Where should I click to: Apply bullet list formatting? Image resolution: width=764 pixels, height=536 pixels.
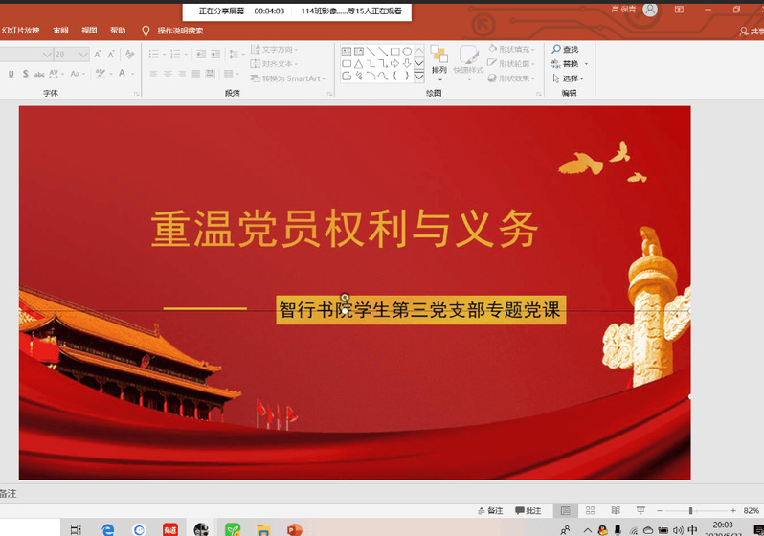pyautogui.click(x=153, y=55)
